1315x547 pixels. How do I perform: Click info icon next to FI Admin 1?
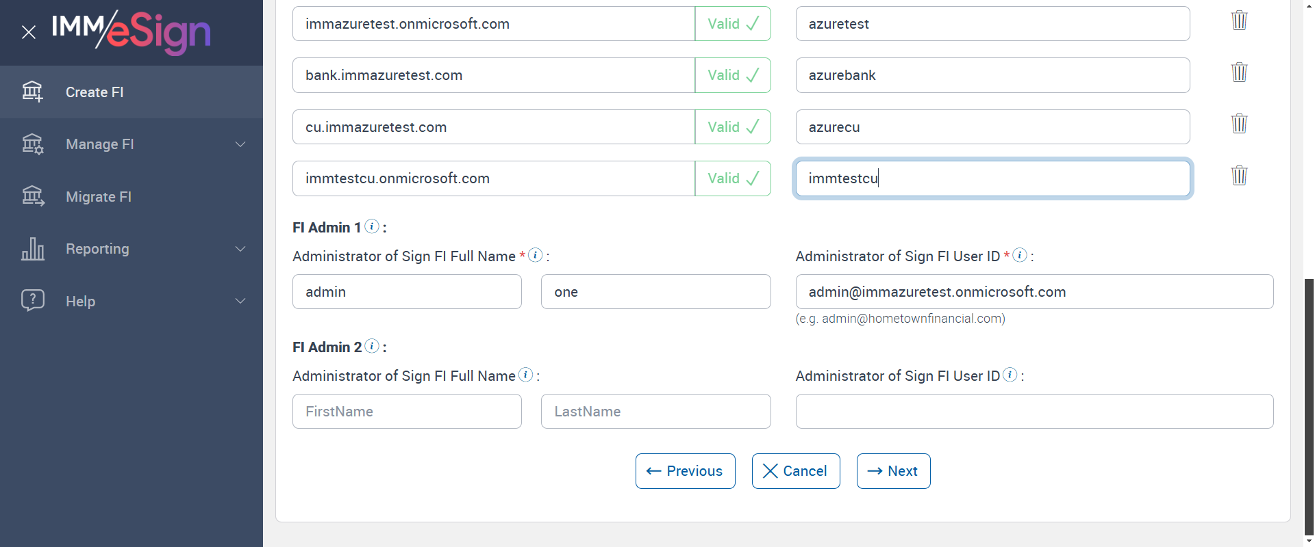tap(372, 226)
